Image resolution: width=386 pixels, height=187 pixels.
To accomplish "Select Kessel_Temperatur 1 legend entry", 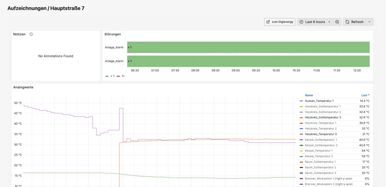I will (x=319, y=151).
